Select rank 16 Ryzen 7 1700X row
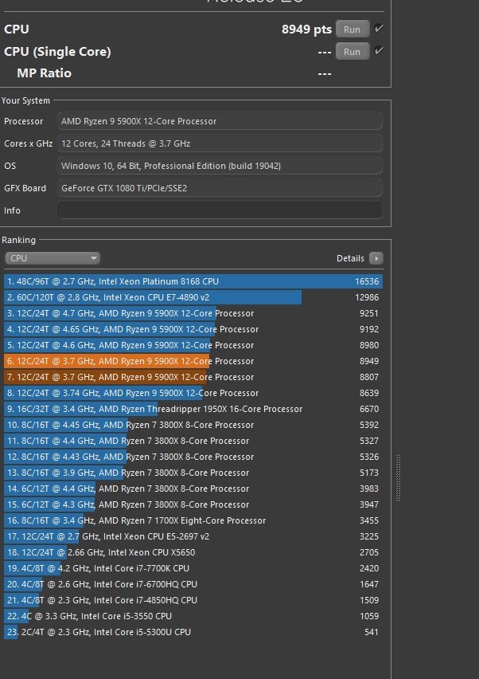Screen dimensions: 479x679 pos(193,520)
